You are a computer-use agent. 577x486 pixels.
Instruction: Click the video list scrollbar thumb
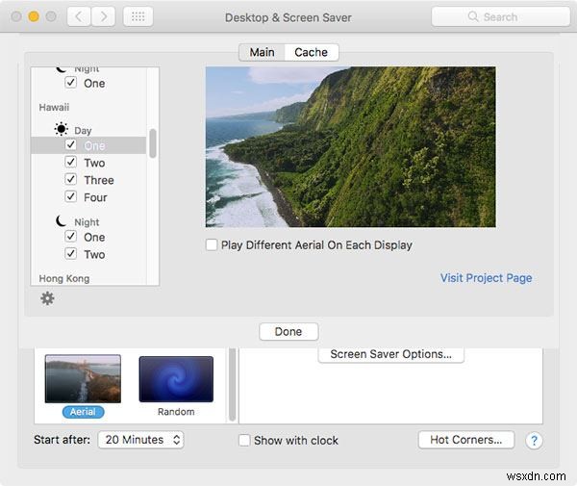pyautogui.click(x=153, y=143)
